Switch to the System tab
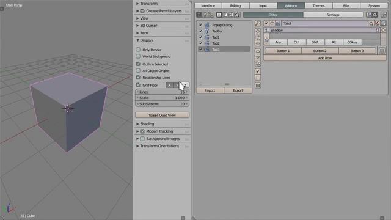 tap(374, 5)
